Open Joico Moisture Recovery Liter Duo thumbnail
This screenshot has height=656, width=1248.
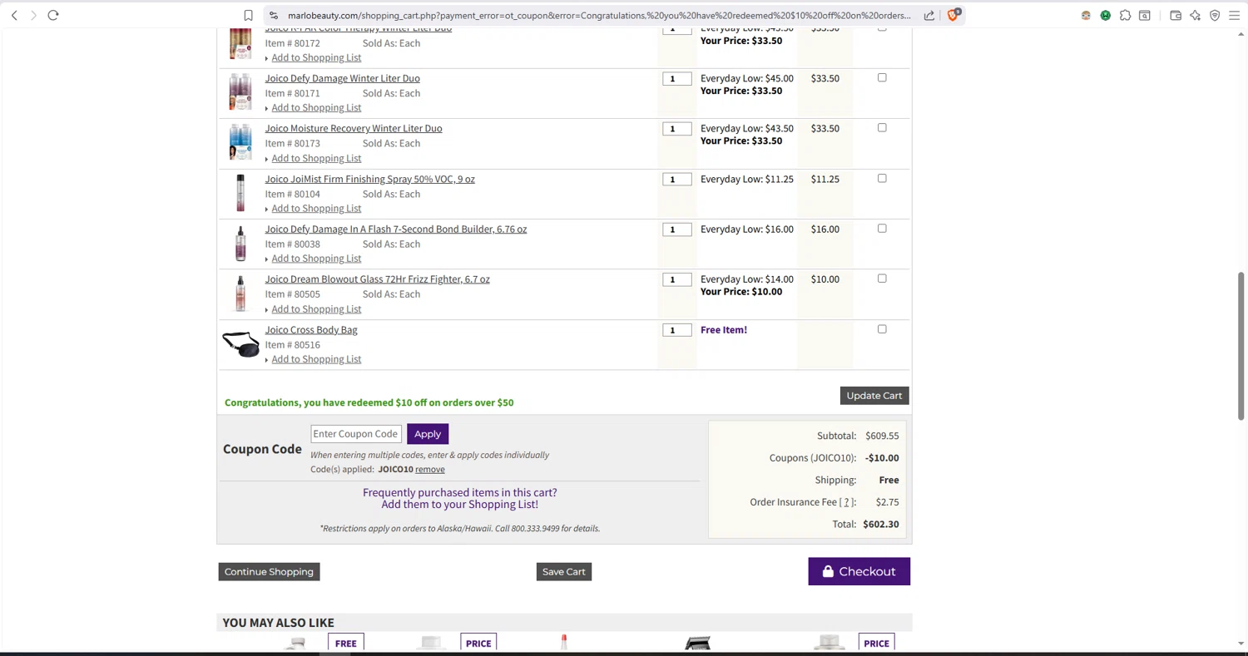point(240,142)
